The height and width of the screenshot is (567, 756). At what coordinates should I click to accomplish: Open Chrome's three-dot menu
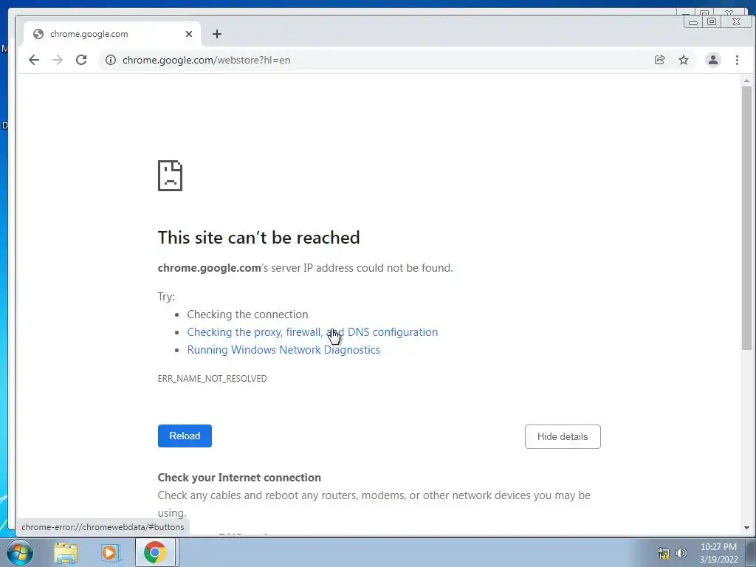(737, 60)
